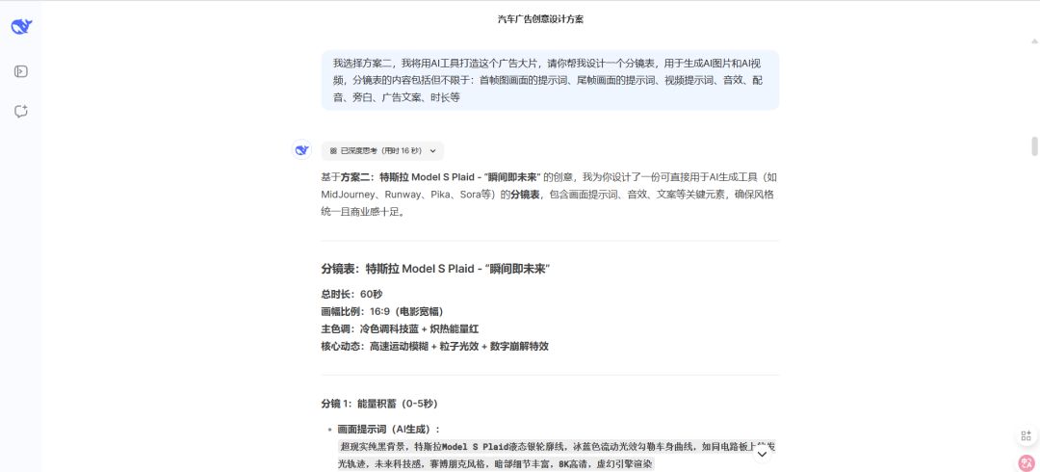Image resolution: width=1040 pixels, height=472 pixels.
Task: Click the DeepSeek whale logo in sidebar
Action: (21, 27)
